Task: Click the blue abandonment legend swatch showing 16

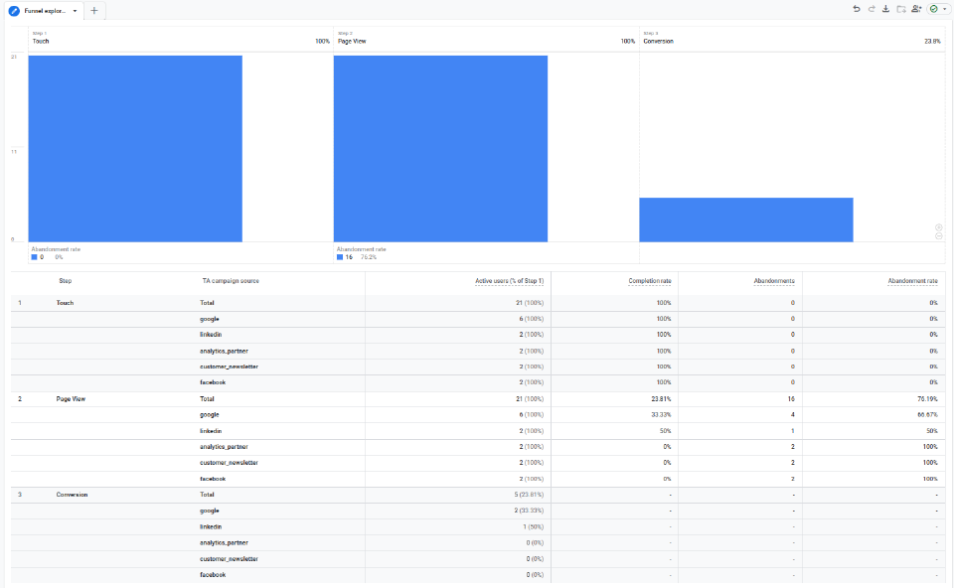Action: pyautogui.click(x=340, y=257)
